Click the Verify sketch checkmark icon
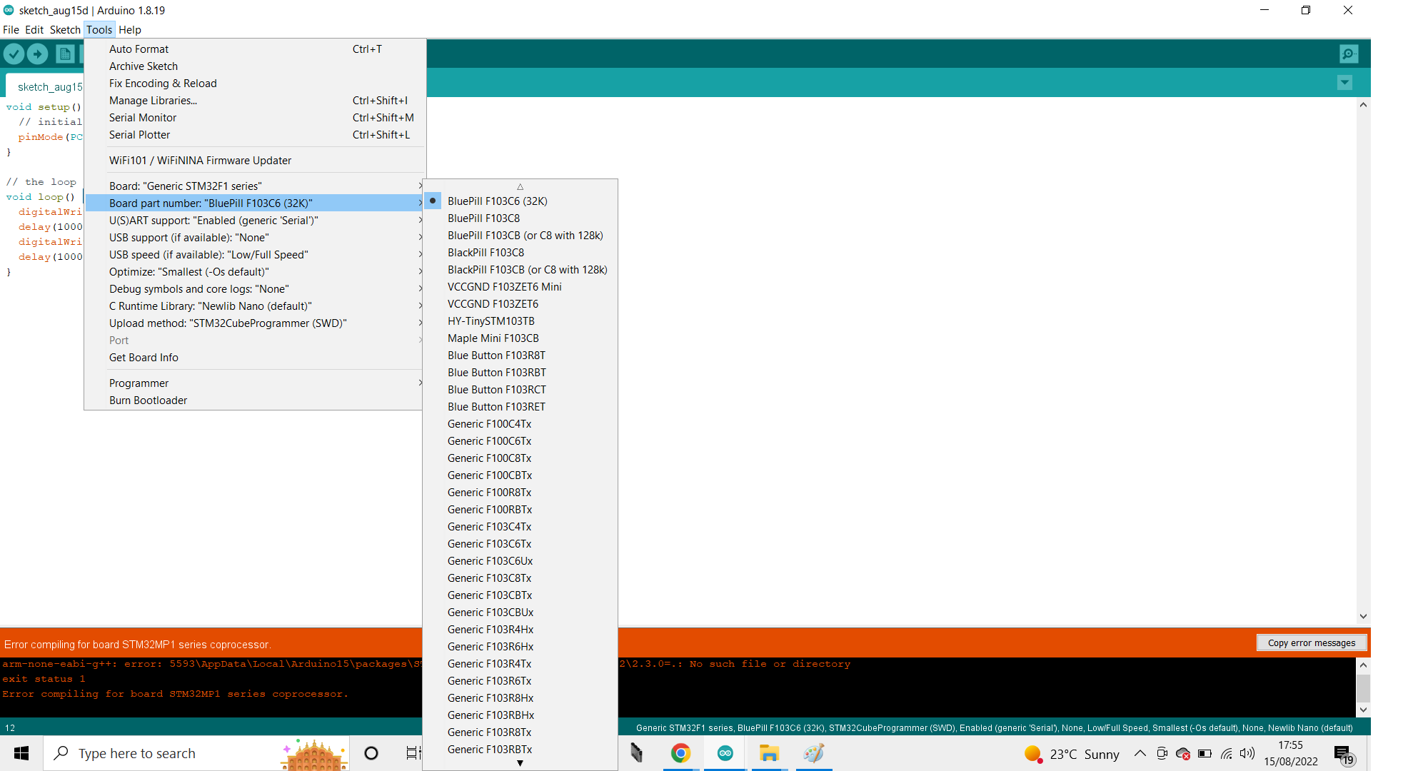The image size is (1428, 771). (14, 54)
